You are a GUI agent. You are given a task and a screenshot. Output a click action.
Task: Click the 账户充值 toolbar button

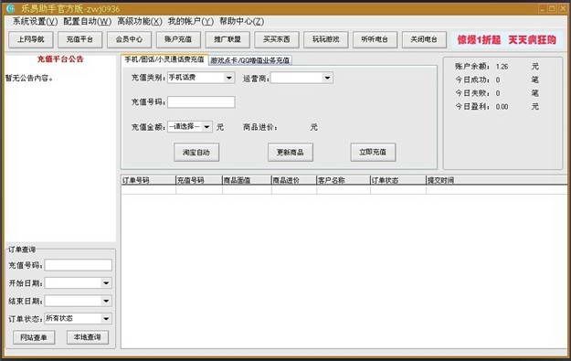coord(178,39)
